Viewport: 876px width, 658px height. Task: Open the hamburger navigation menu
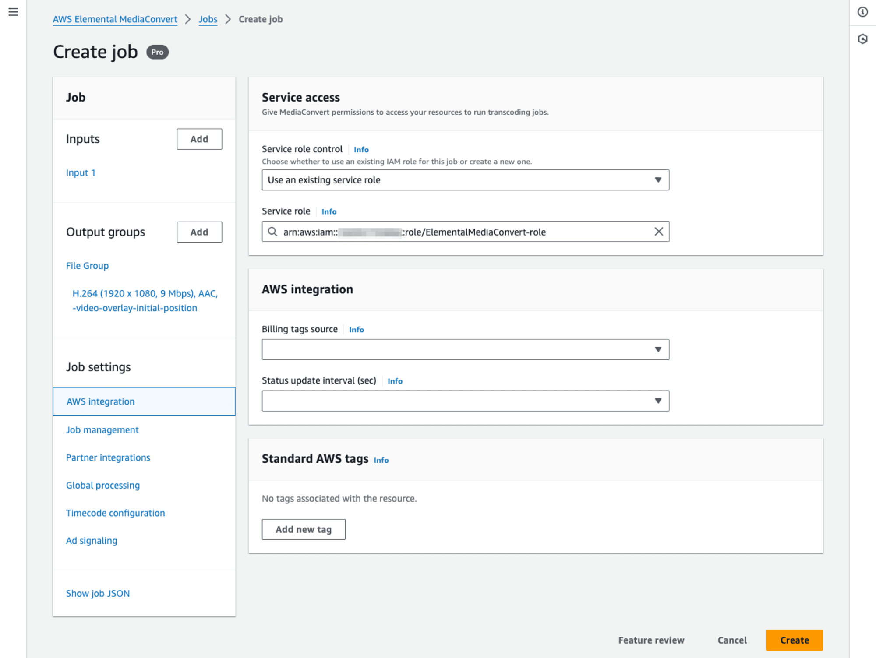(13, 12)
